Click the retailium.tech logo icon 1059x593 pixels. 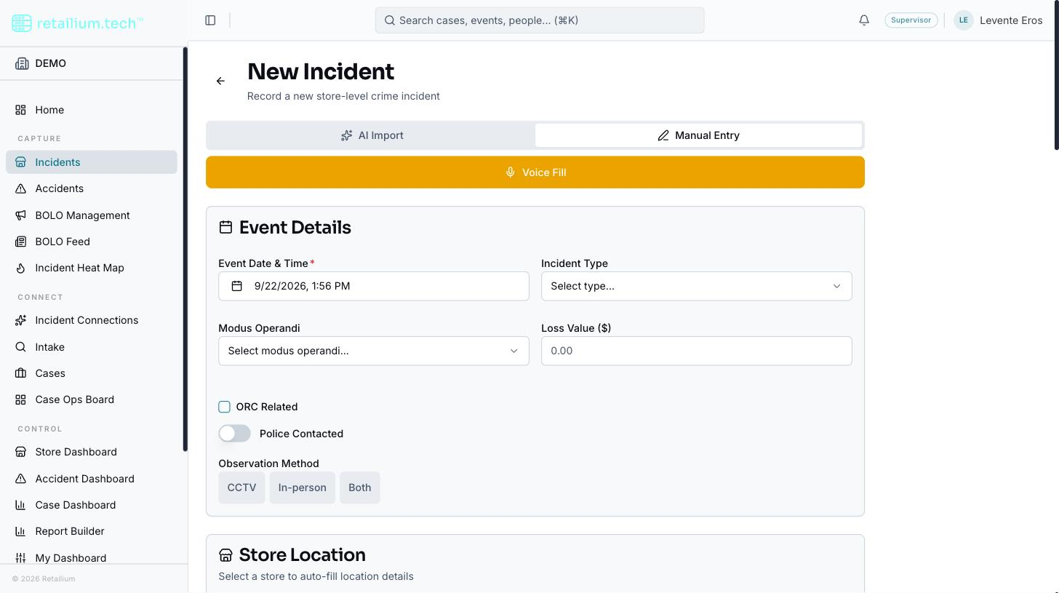22,23
